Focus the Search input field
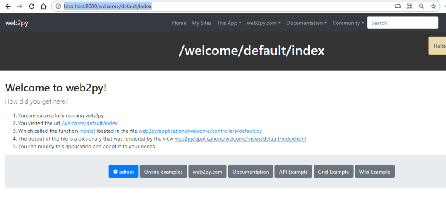Image resolution: width=446 pixels, height=209 pixels. tap(402, 23)
